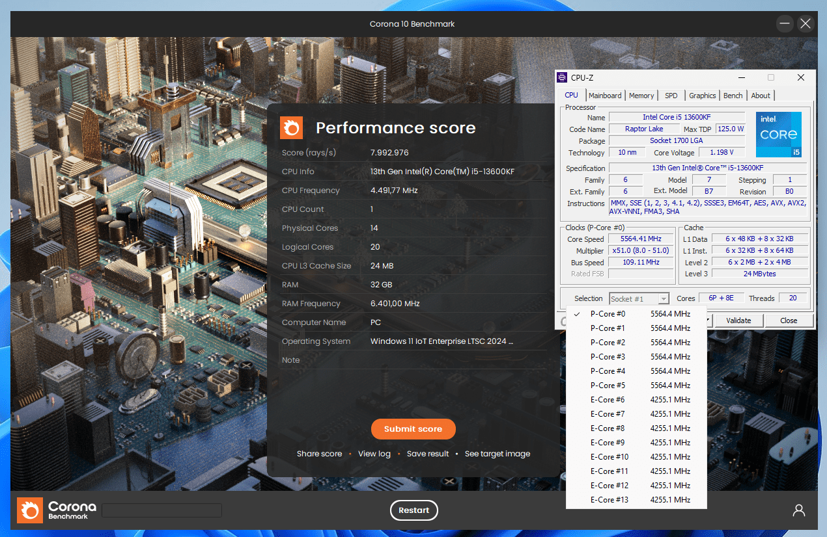Click the CPU Info value i5-13600KF
This screenshot has height=537, width=827.
point(442,172)
